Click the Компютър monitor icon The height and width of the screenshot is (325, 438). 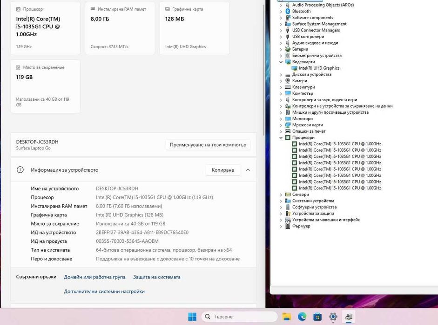click(288, 93)
